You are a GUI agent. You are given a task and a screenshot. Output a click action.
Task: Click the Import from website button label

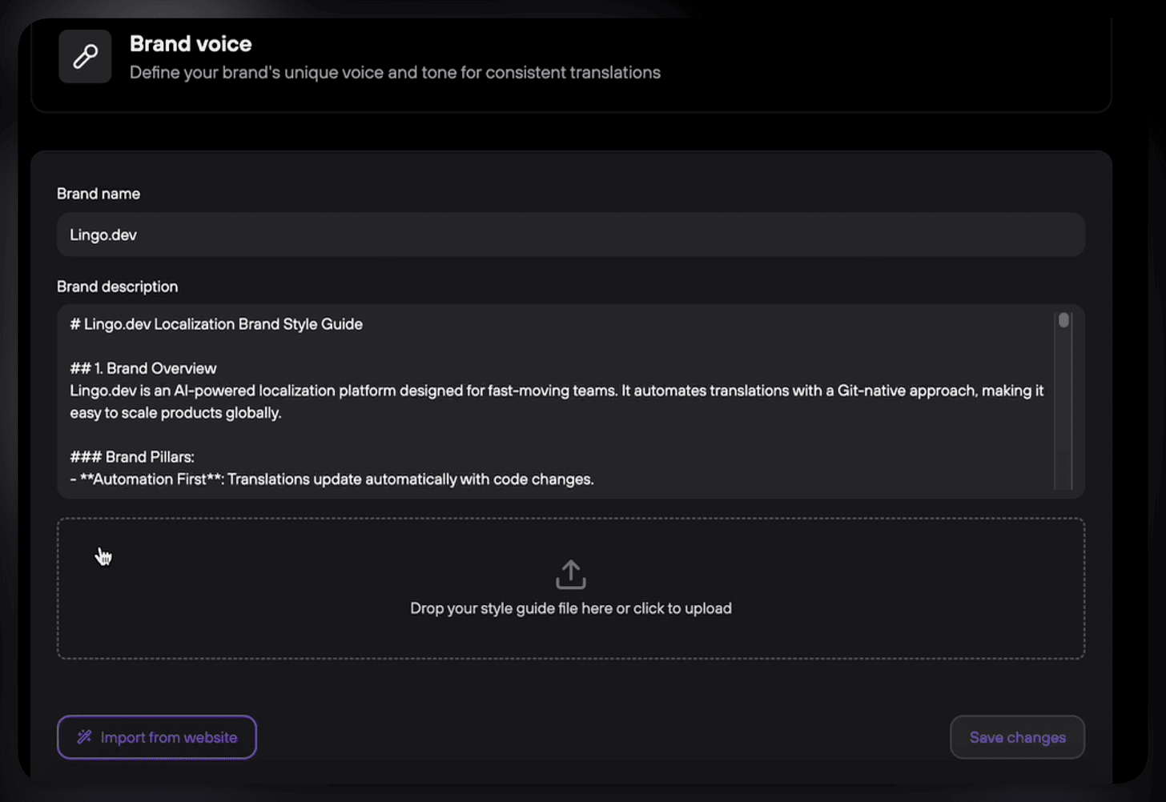169,737
